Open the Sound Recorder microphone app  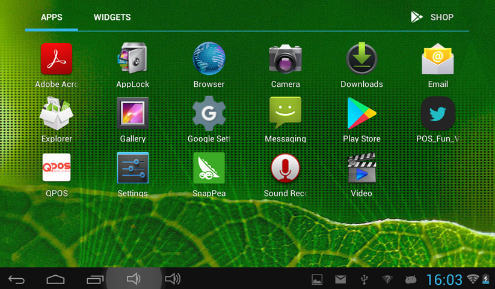point(285,168)
